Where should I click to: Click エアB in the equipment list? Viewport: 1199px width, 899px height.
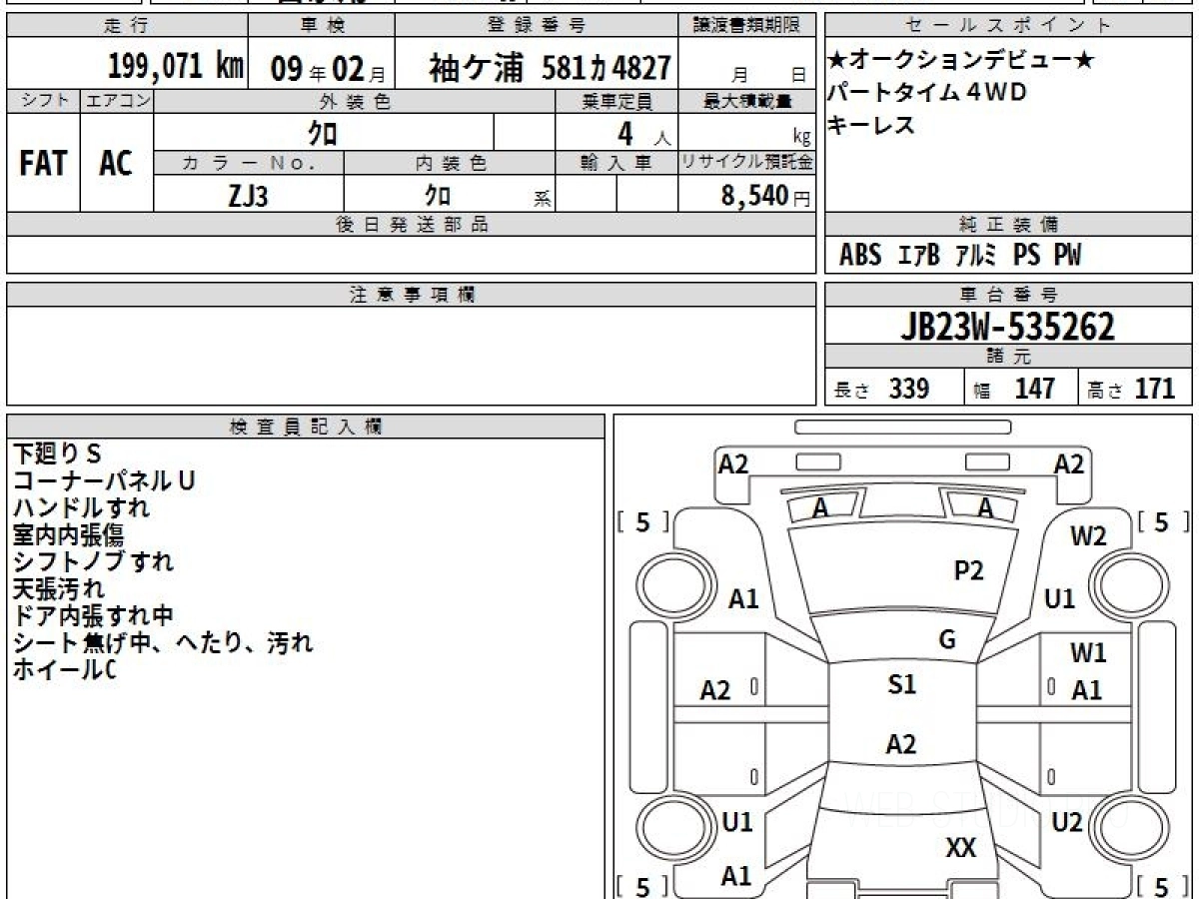click(919, 256)
